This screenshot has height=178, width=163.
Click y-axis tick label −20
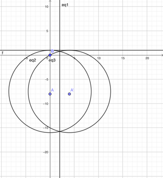point(46,152)
